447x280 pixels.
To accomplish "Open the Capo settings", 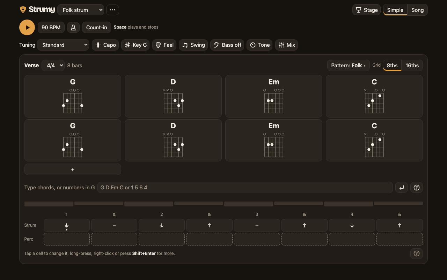I will tap(105, 45).
